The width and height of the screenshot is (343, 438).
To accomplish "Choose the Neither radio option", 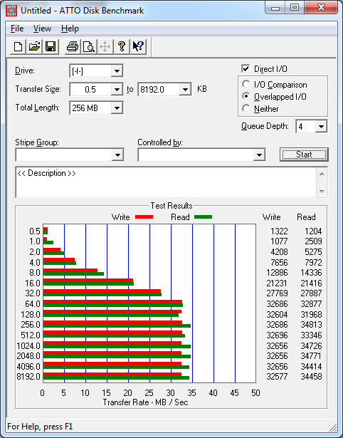I will tap(246, 108).
